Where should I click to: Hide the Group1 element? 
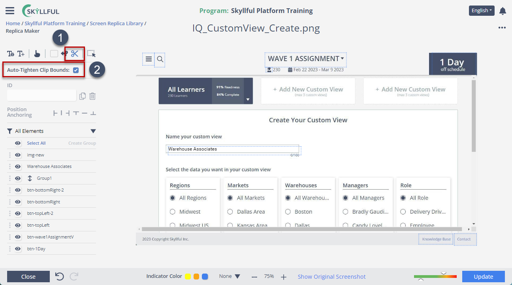click(x=18, y=179)
